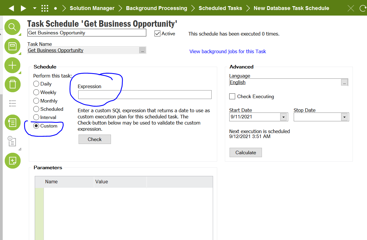The image size is (367, 240).
Task: Click the Value column header in Parameters
Action: tap(120, 182)
